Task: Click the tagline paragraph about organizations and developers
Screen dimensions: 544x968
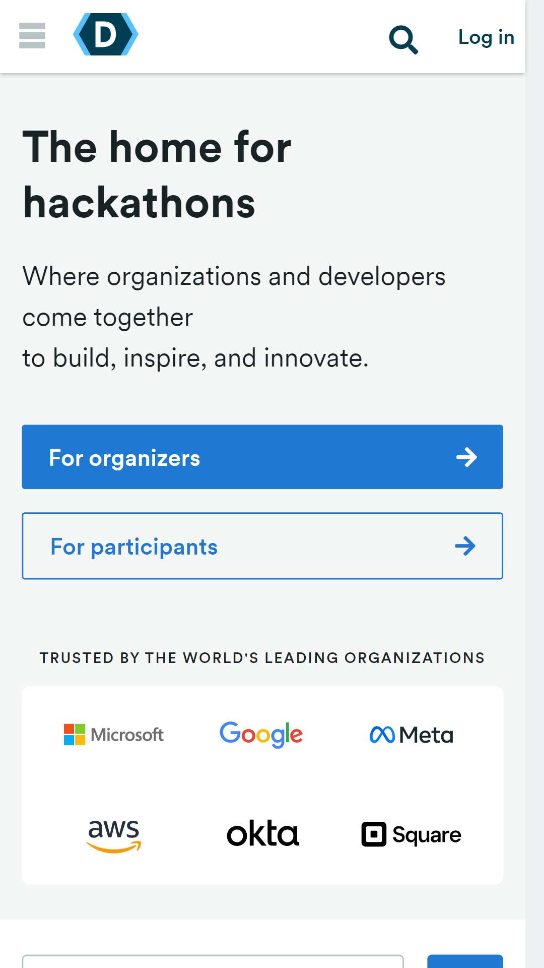Action: tap(234, 317)
